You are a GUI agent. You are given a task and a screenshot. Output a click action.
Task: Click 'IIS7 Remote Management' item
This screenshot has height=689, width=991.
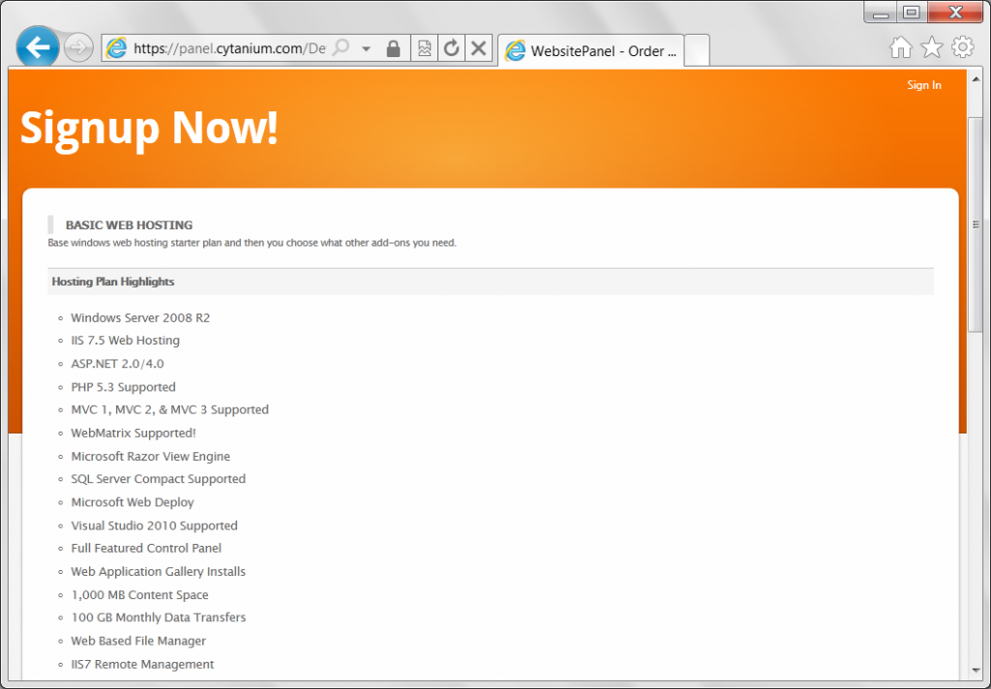point(142,665)
